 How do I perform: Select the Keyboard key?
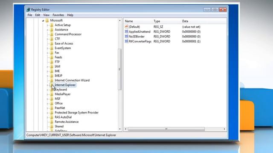pyautogui.click(x=61, y=90)
